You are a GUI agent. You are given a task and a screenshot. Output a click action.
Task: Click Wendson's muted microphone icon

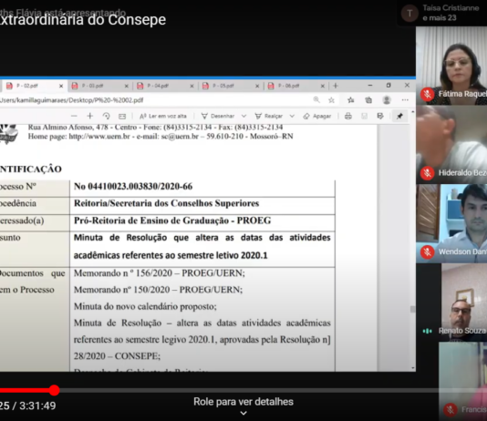click(x=428, y=252)
